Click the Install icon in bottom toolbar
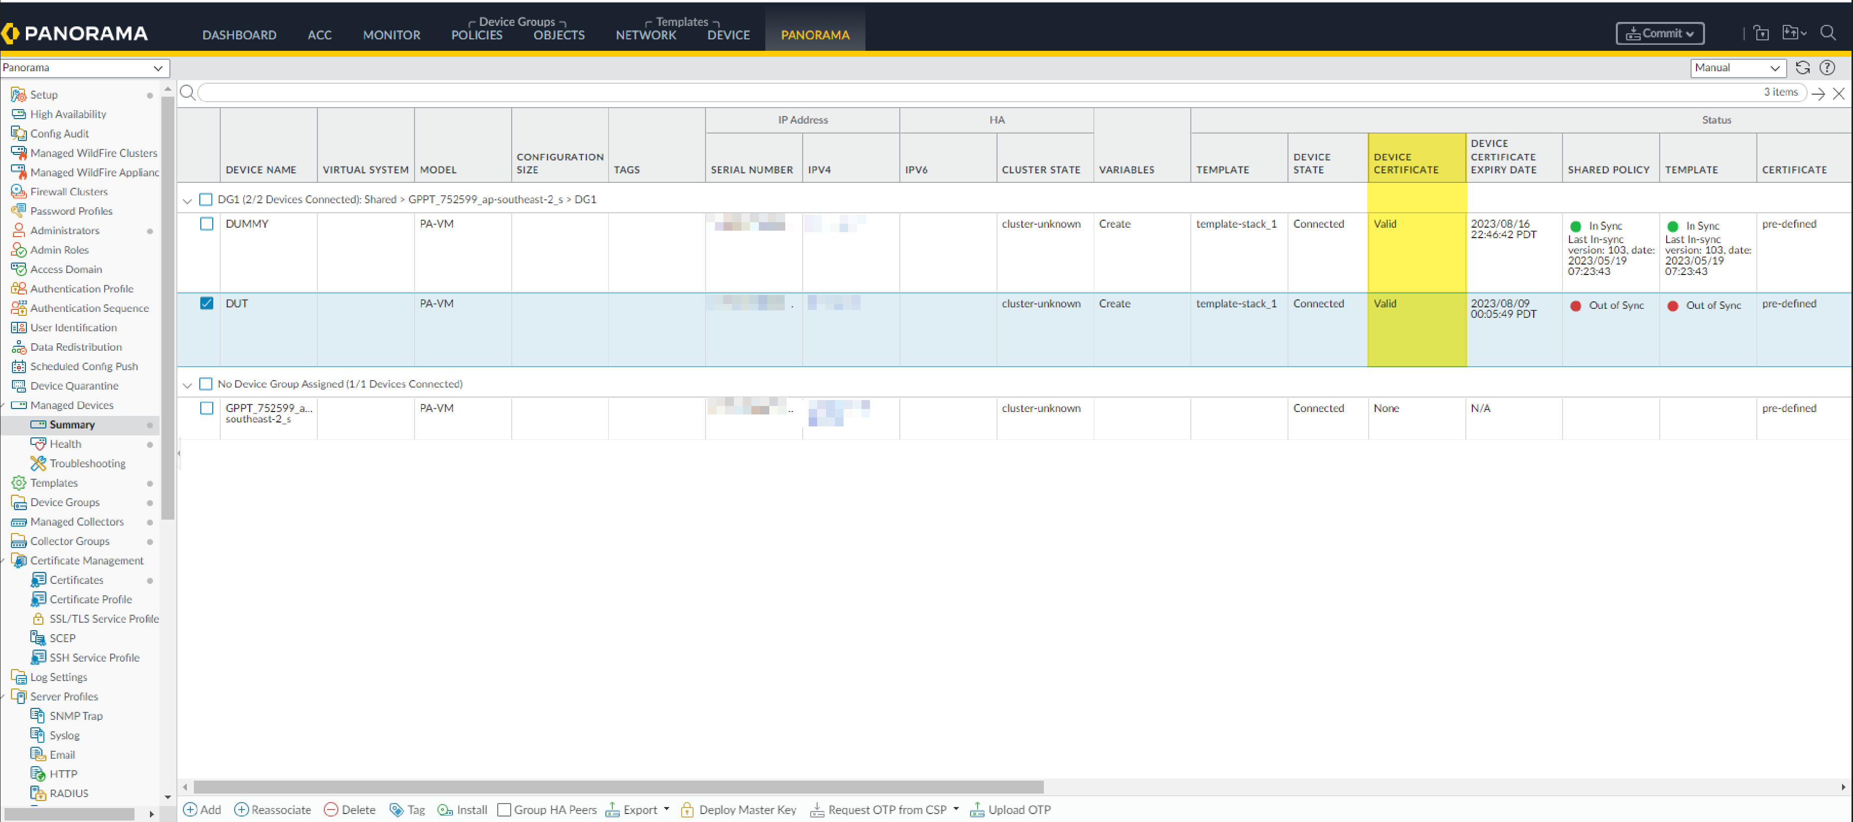The height and width of the screenshot is (822, 1853). pyautogui.click(x=445, y=809)
